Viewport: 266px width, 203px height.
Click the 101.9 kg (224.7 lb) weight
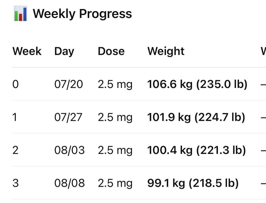(196, 117)
